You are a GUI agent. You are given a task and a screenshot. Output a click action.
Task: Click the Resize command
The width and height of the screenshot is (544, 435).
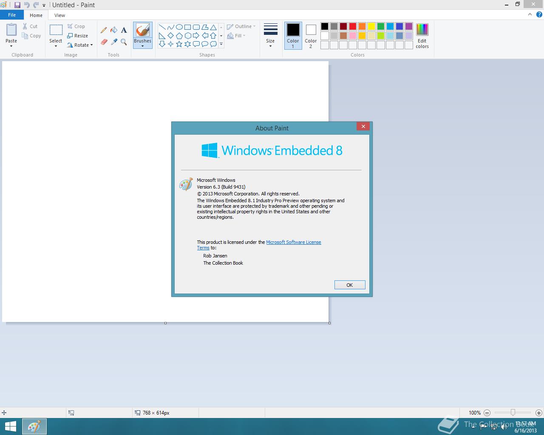(77, 36)
